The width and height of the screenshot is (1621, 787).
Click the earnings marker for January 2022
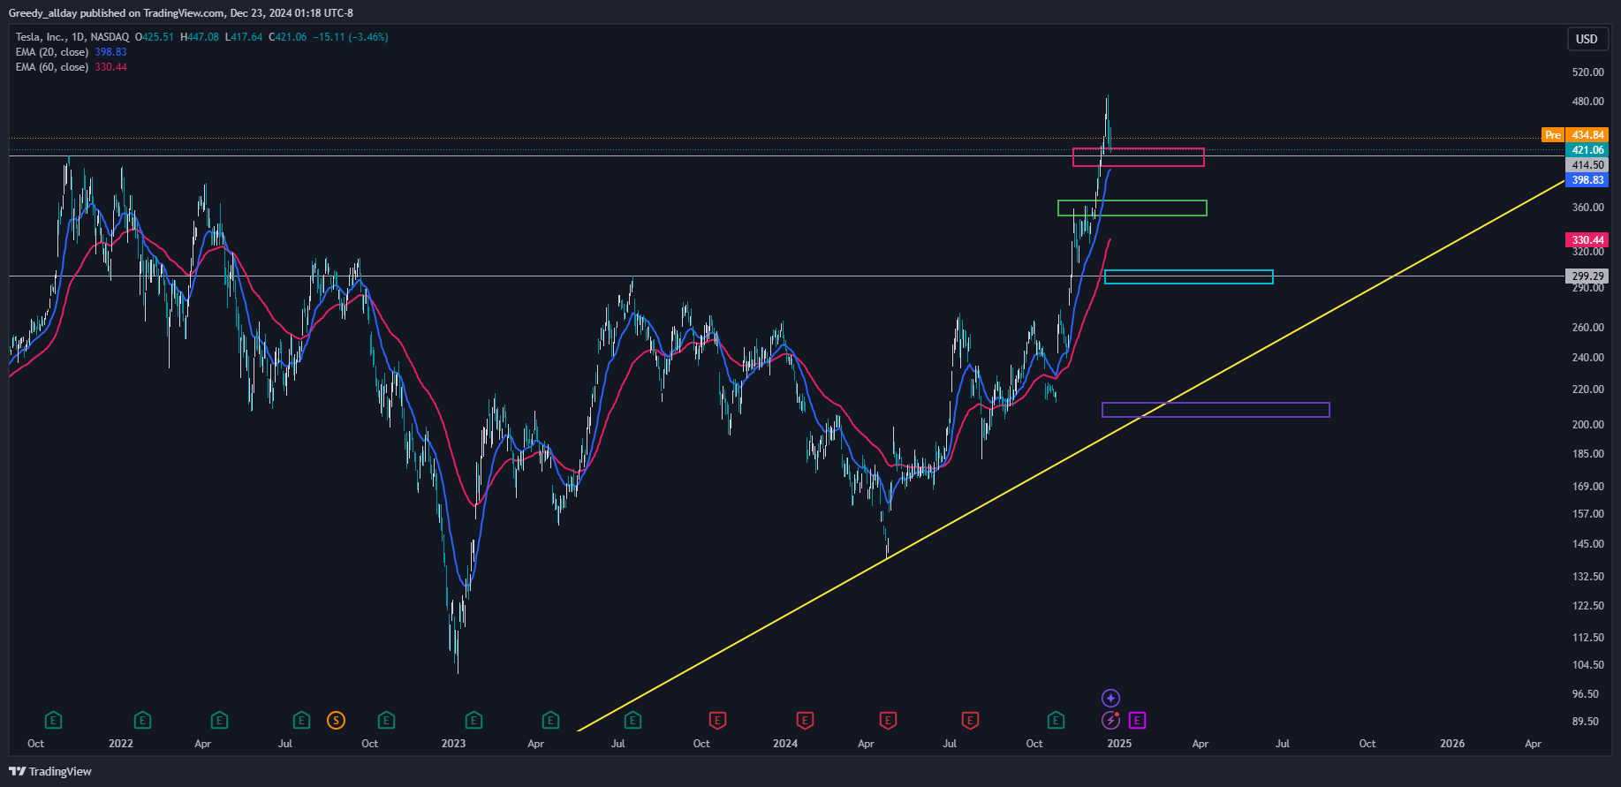click(142, 721)
